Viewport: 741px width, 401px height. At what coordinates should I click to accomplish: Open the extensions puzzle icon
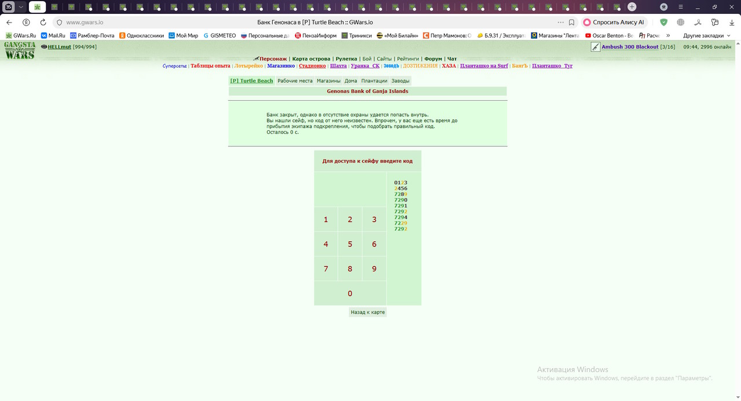tap(715, 22)
